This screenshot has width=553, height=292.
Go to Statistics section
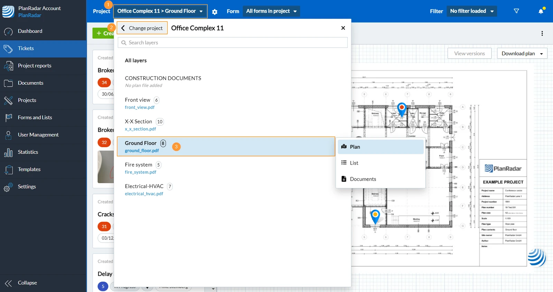click(x=43, y=152)
